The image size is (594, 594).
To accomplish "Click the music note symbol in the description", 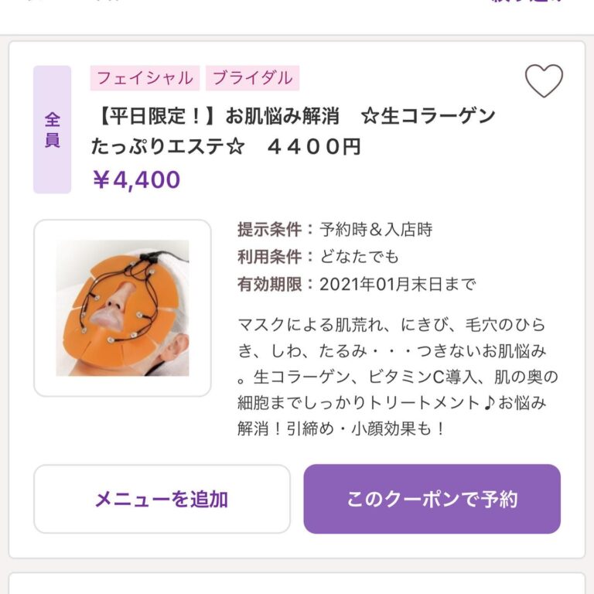I will coord(490,403).
